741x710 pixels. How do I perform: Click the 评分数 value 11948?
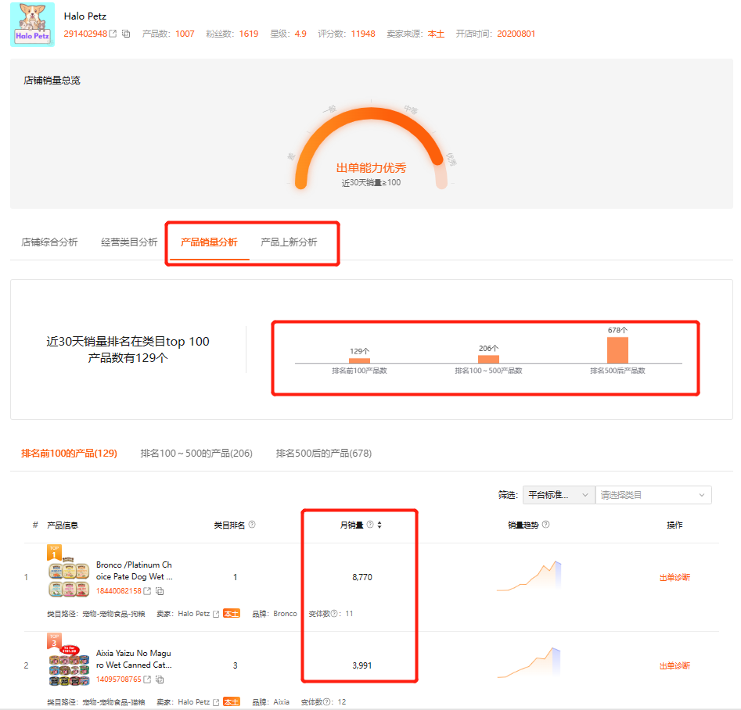coord(363,34)
